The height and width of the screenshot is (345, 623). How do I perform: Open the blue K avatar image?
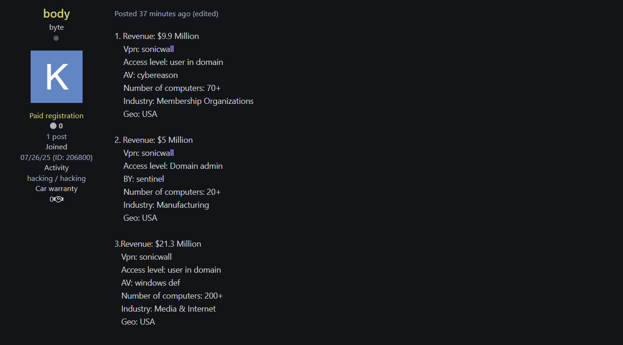57,77
